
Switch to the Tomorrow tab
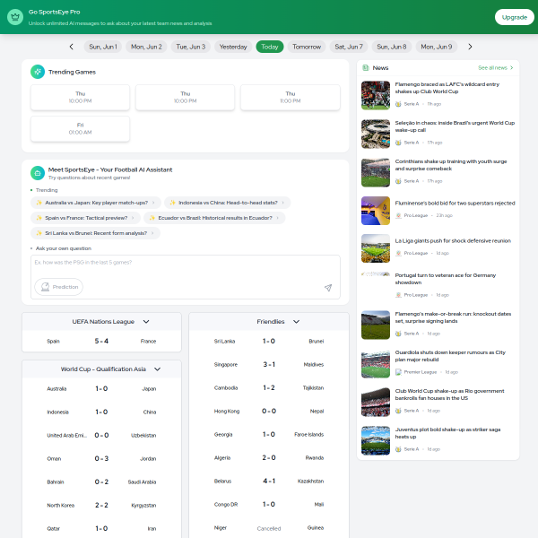tap(307, 47)
